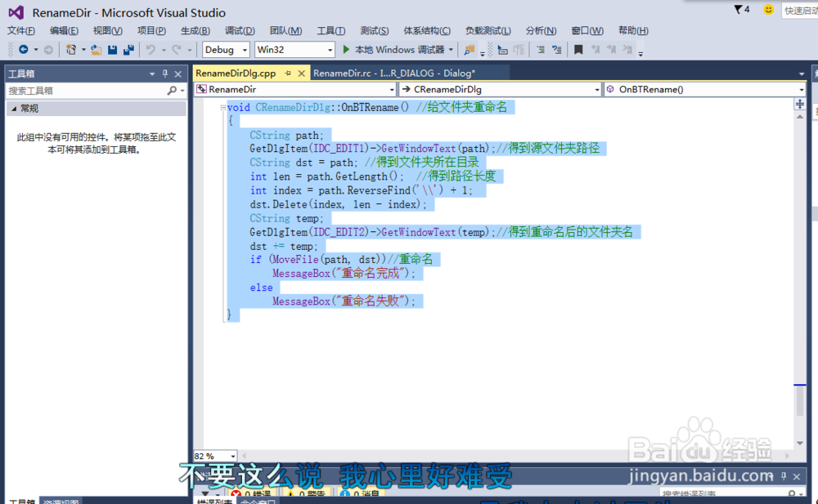Click the quick launch search box
This screenshot has height=504, width=818.
(800, 11)
